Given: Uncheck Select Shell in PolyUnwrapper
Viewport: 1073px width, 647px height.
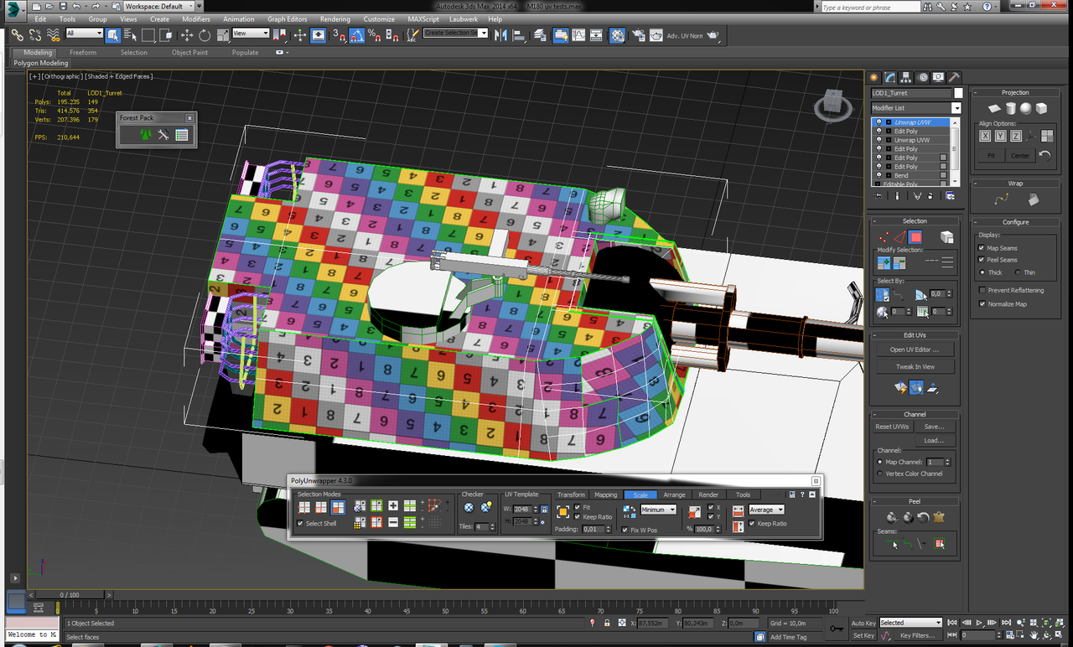Looking at the screenshot, I should tap(301, 524).
